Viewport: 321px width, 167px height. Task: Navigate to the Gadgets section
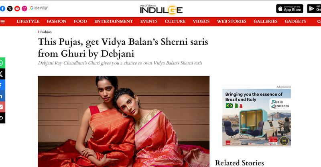tap(295, 21)
